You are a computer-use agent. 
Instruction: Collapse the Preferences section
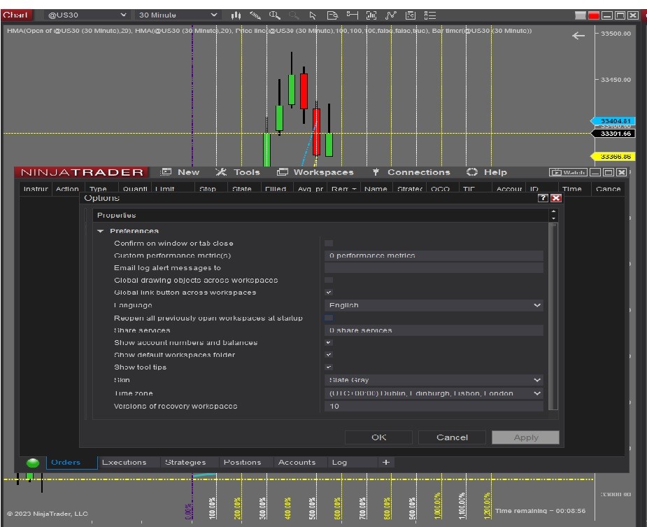[x=101, y=231]
